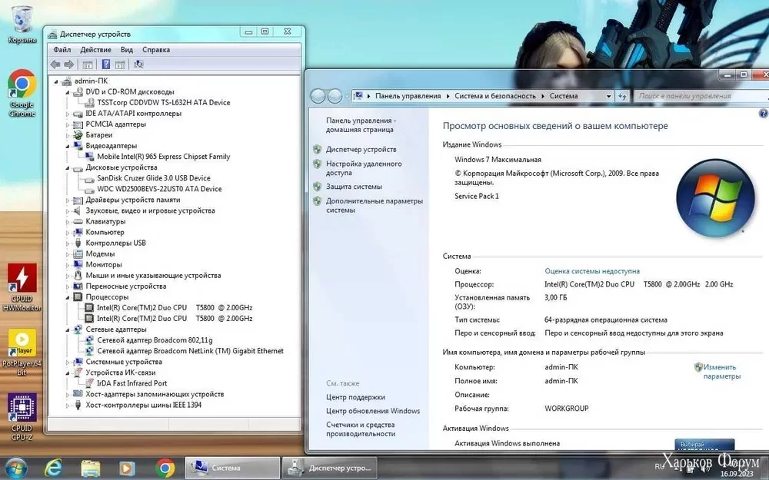Select IrDA Fast Infrared Port entry
769x480 pixels.
pyautogui.click(x=131, y=383)
